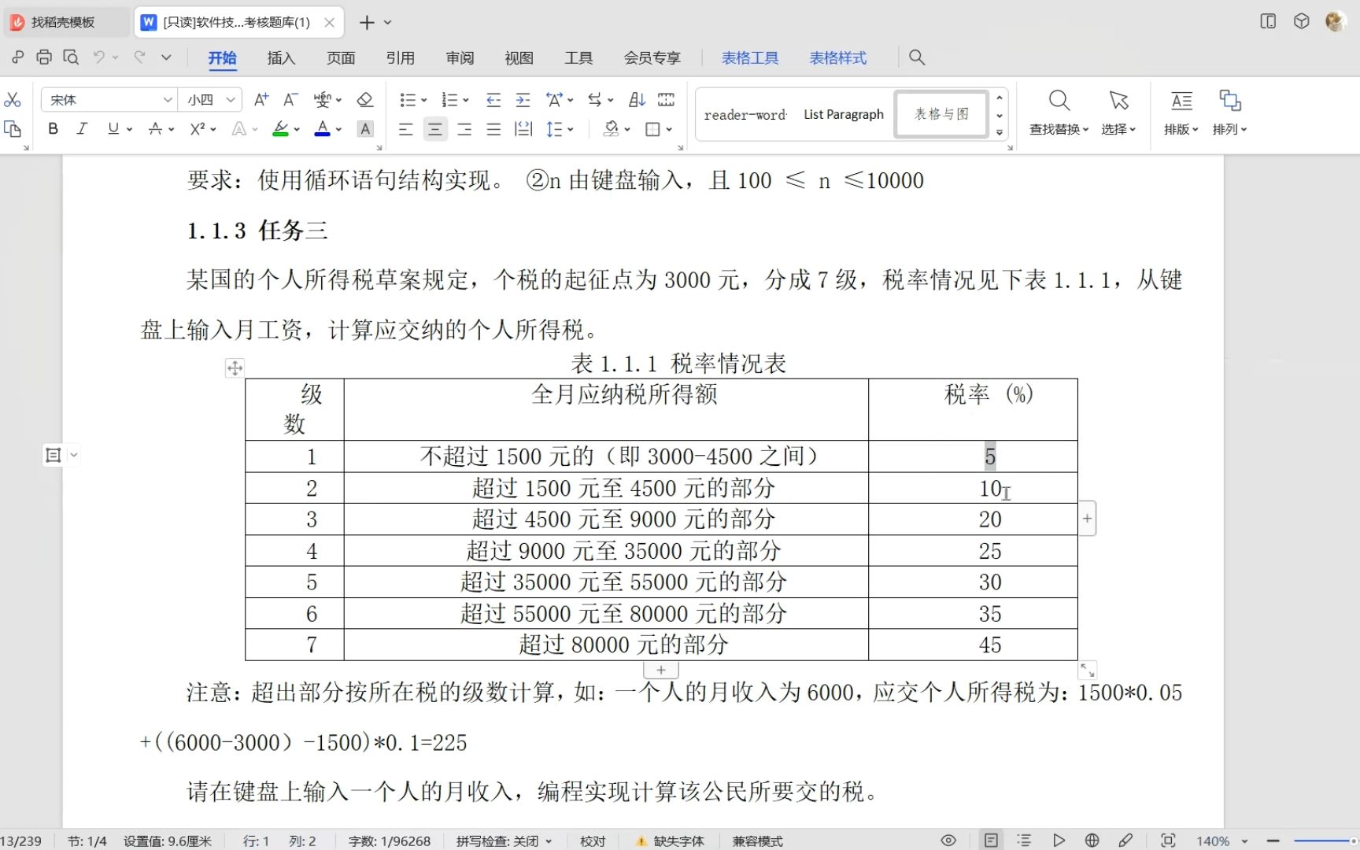Switch to the 插入 ribbon tab
Image resolution: width=1360 pixels, height=850 pixels.
[280, 57]
